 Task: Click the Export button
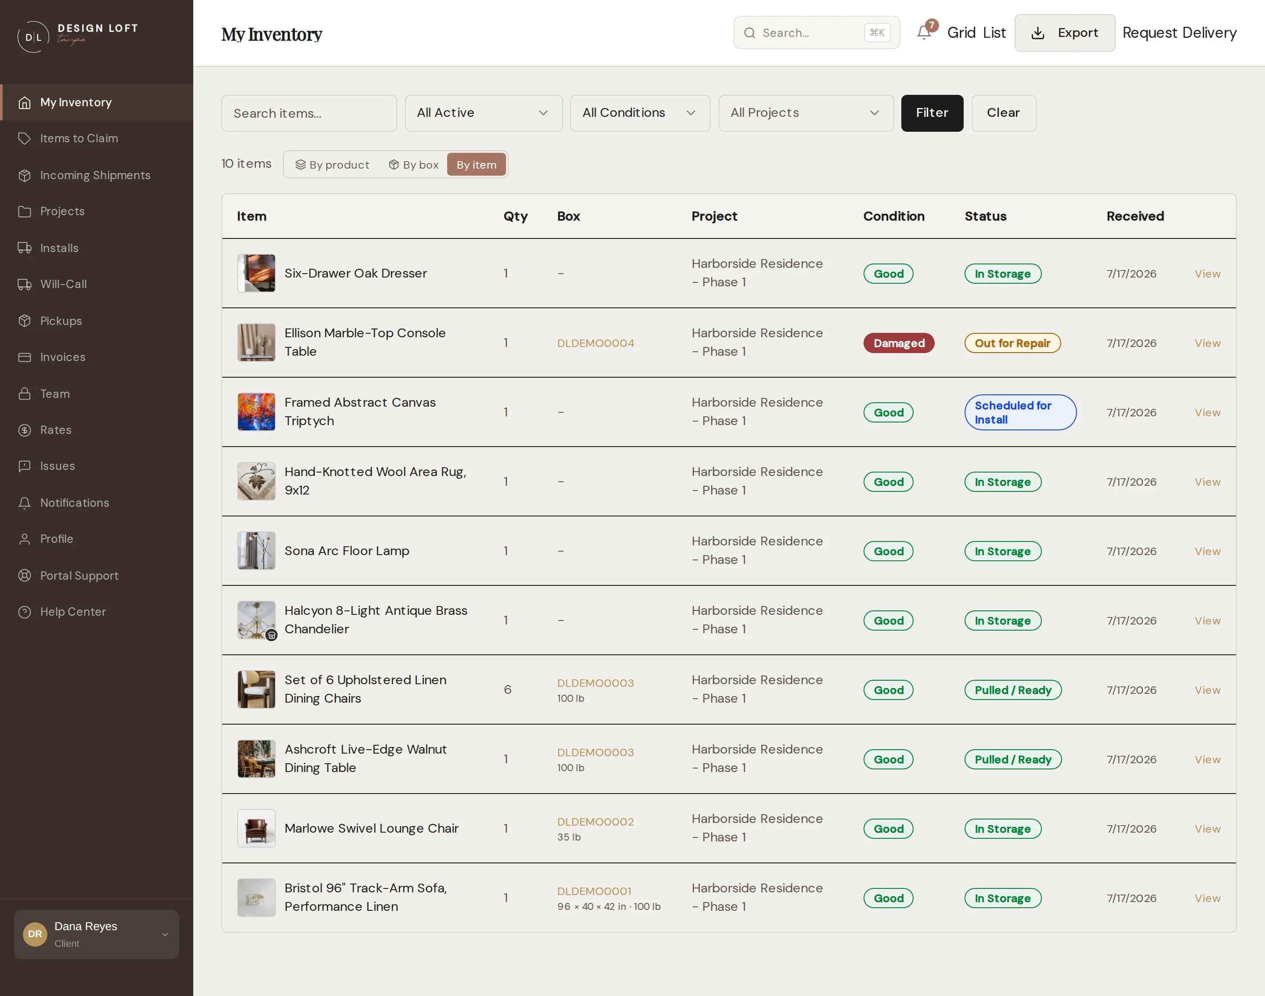coord(1064,32)
